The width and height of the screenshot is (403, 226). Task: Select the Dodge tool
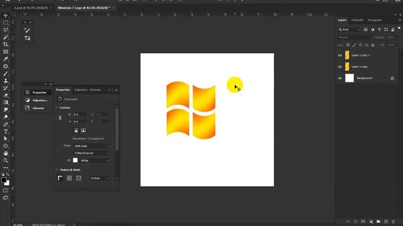tap(6, 117)
